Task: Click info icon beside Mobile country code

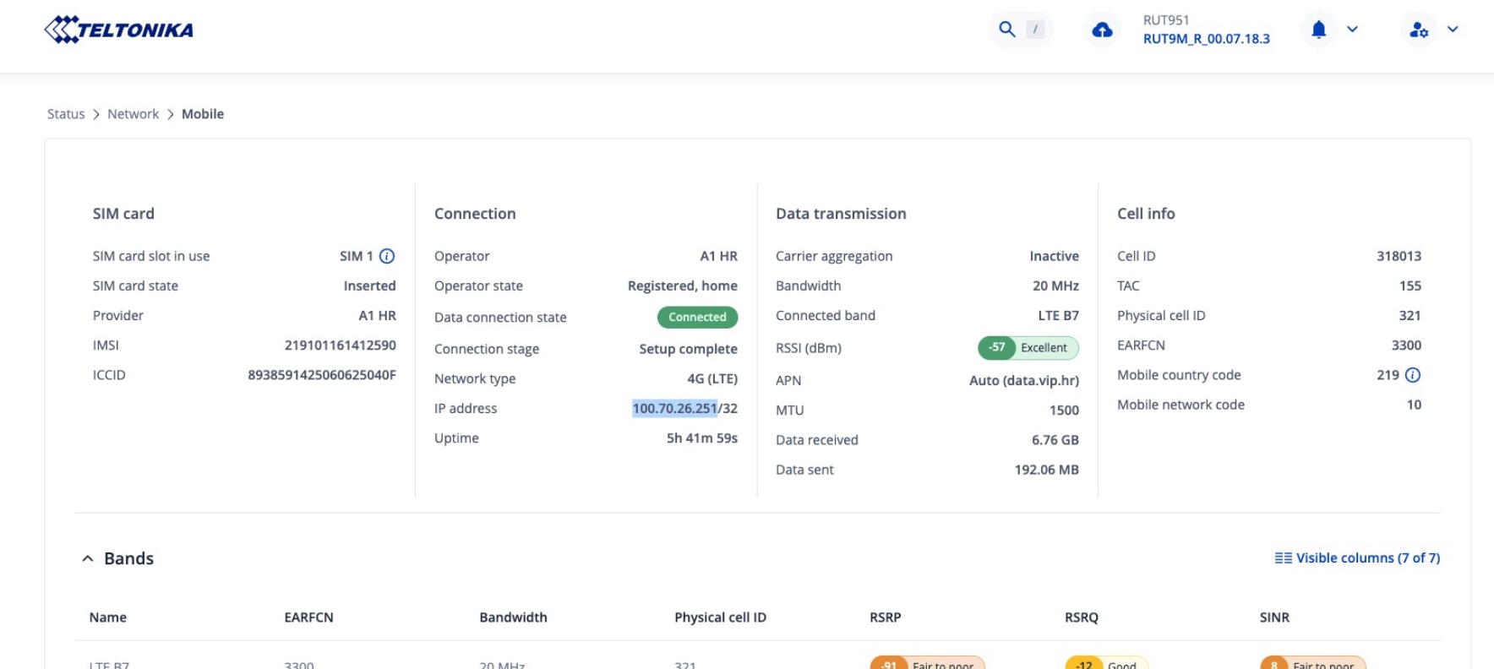Action: (x=1413, y=375)
